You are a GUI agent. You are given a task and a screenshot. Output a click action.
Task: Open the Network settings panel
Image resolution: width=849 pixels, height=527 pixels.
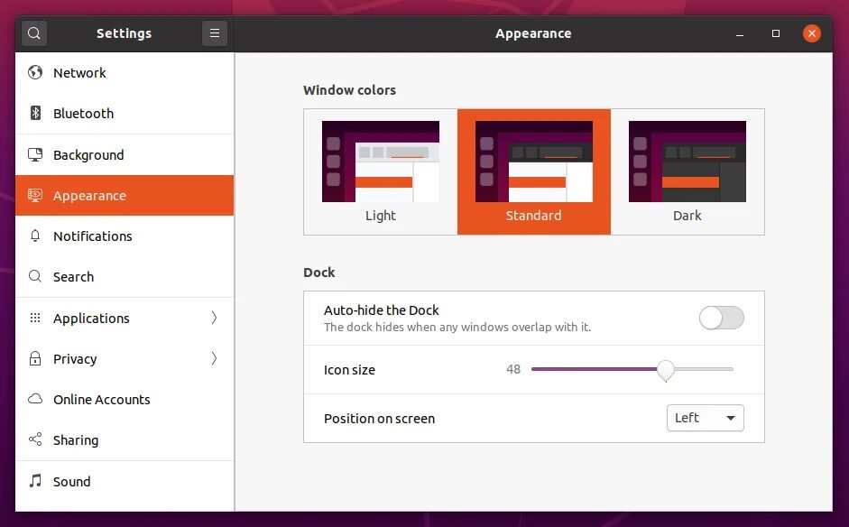(x=125, y=72)
